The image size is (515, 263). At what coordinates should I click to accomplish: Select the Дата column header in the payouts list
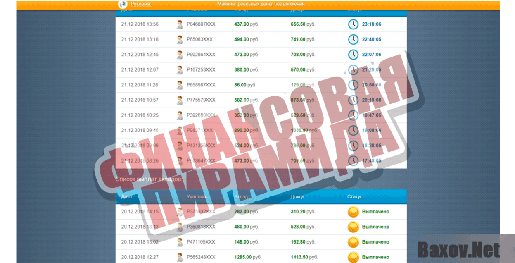126,197
